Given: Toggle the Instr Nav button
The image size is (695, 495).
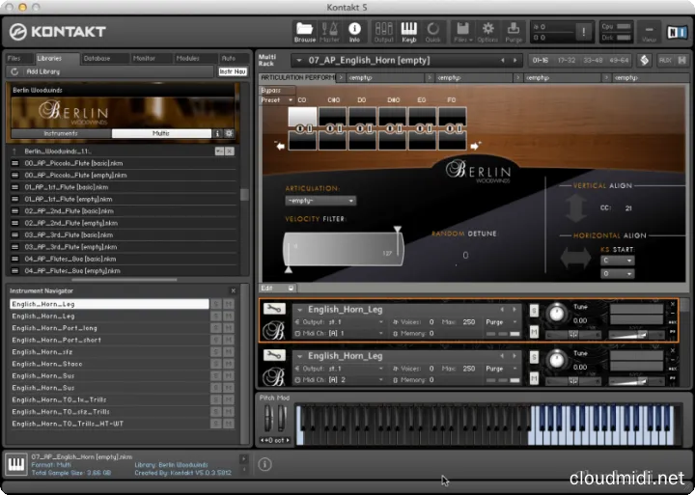Looking at the screenshot, I should click(x=232, y=71).
